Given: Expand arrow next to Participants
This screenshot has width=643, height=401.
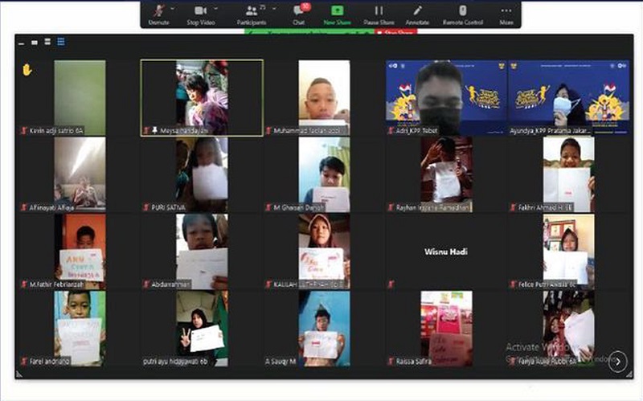Looking at the screenshot, I should pos(274,7).
